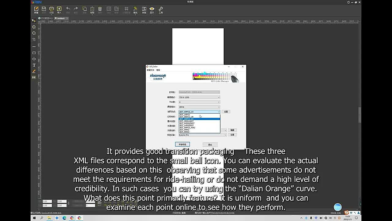
Task: Switch to the Untitled1 document tab
Action: pos(61,18)
